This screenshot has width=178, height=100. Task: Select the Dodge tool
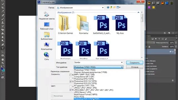[x=3, y=41]
